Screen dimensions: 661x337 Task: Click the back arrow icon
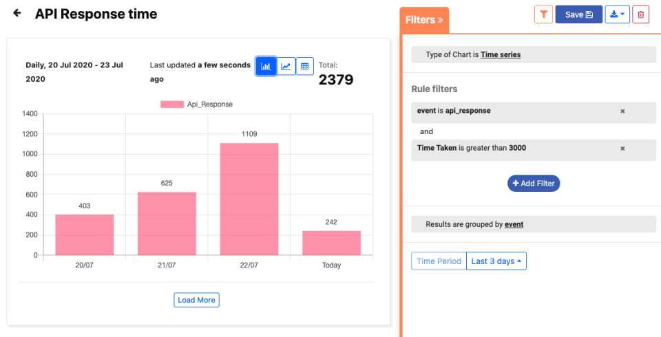[17, 13]
